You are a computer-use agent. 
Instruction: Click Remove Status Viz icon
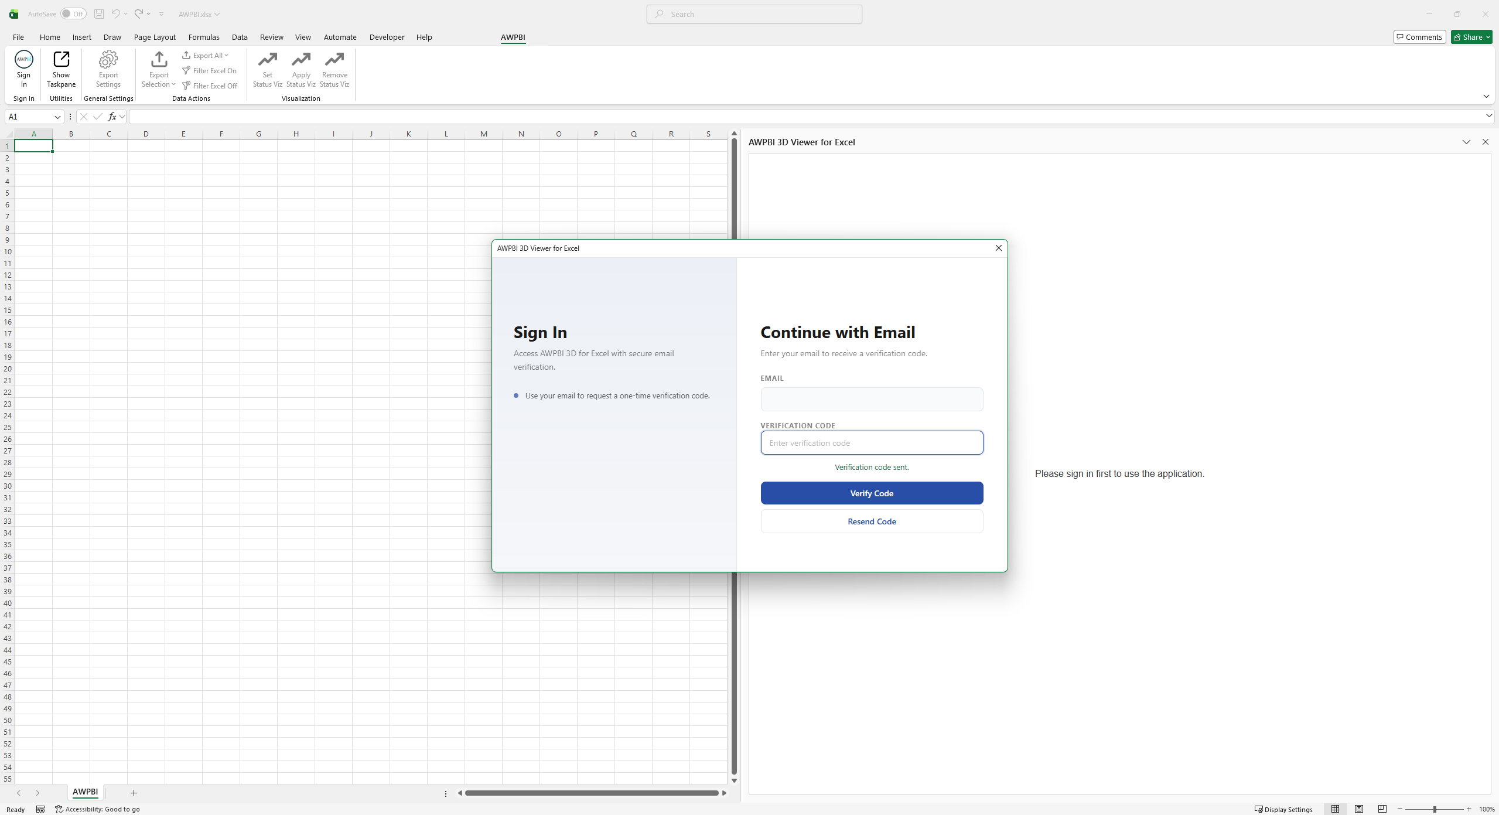[334, 59]
